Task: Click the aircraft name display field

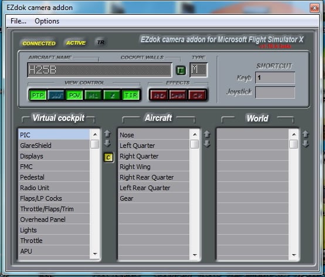Action: pos(100,70)
